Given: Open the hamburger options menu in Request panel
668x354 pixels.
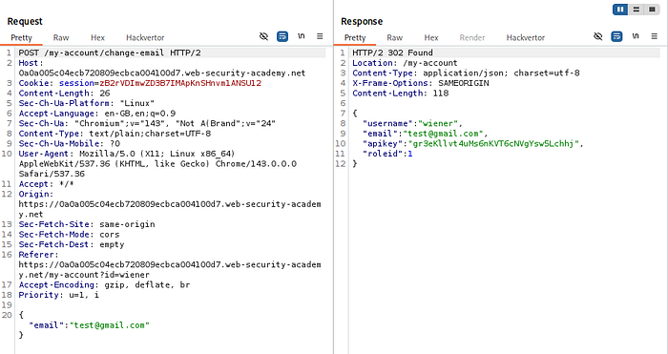Looking at the screenshot, I should click(x=320, y=36).
